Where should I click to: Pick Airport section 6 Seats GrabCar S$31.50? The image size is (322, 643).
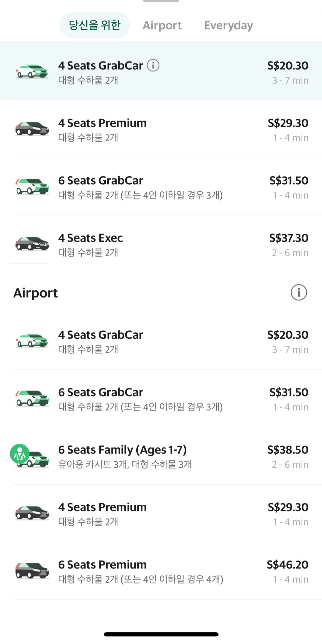(x=161, y=399)
